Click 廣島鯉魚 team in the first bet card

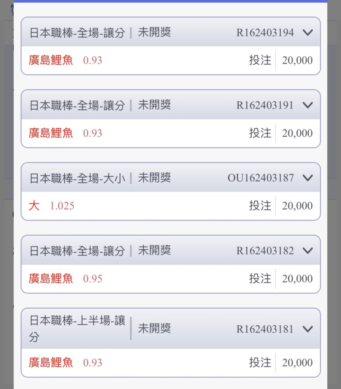coord(51,60)
